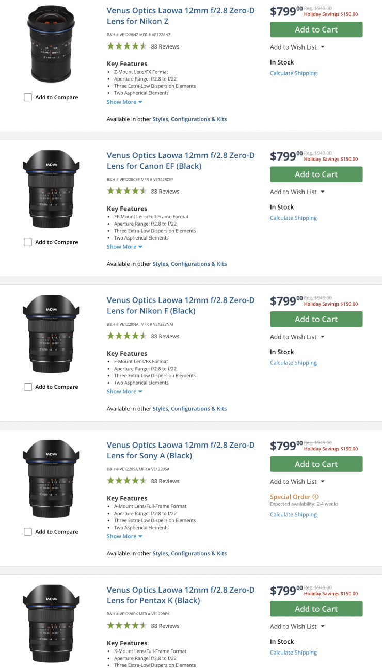Check Add to Compare for Nikon Z lens

[x=28, y=97]
